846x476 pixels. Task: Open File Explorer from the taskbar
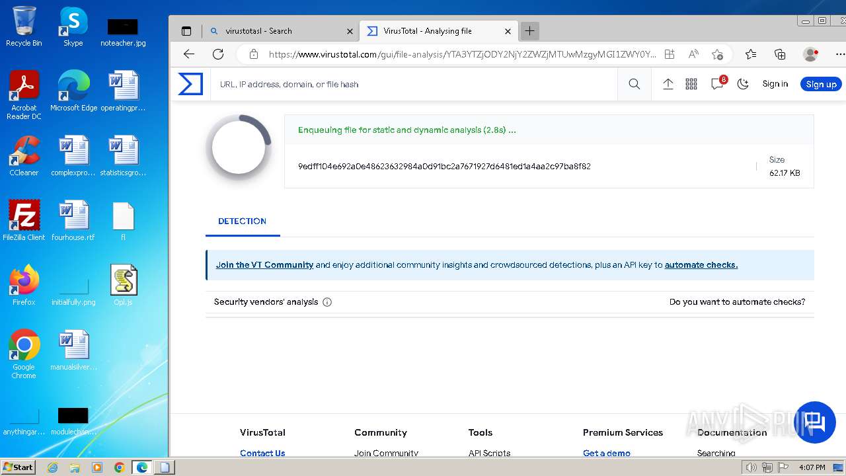click(75, 467)
